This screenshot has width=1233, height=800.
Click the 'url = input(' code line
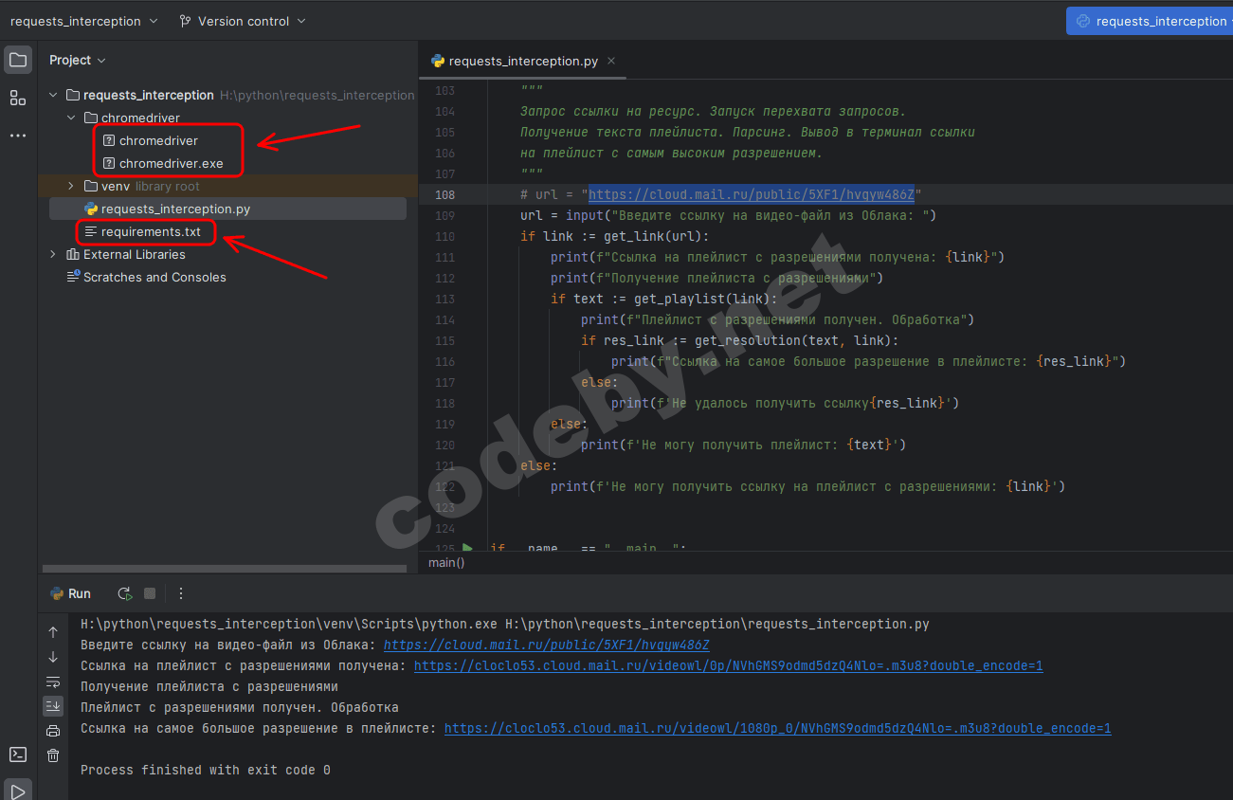click(729, 215)
